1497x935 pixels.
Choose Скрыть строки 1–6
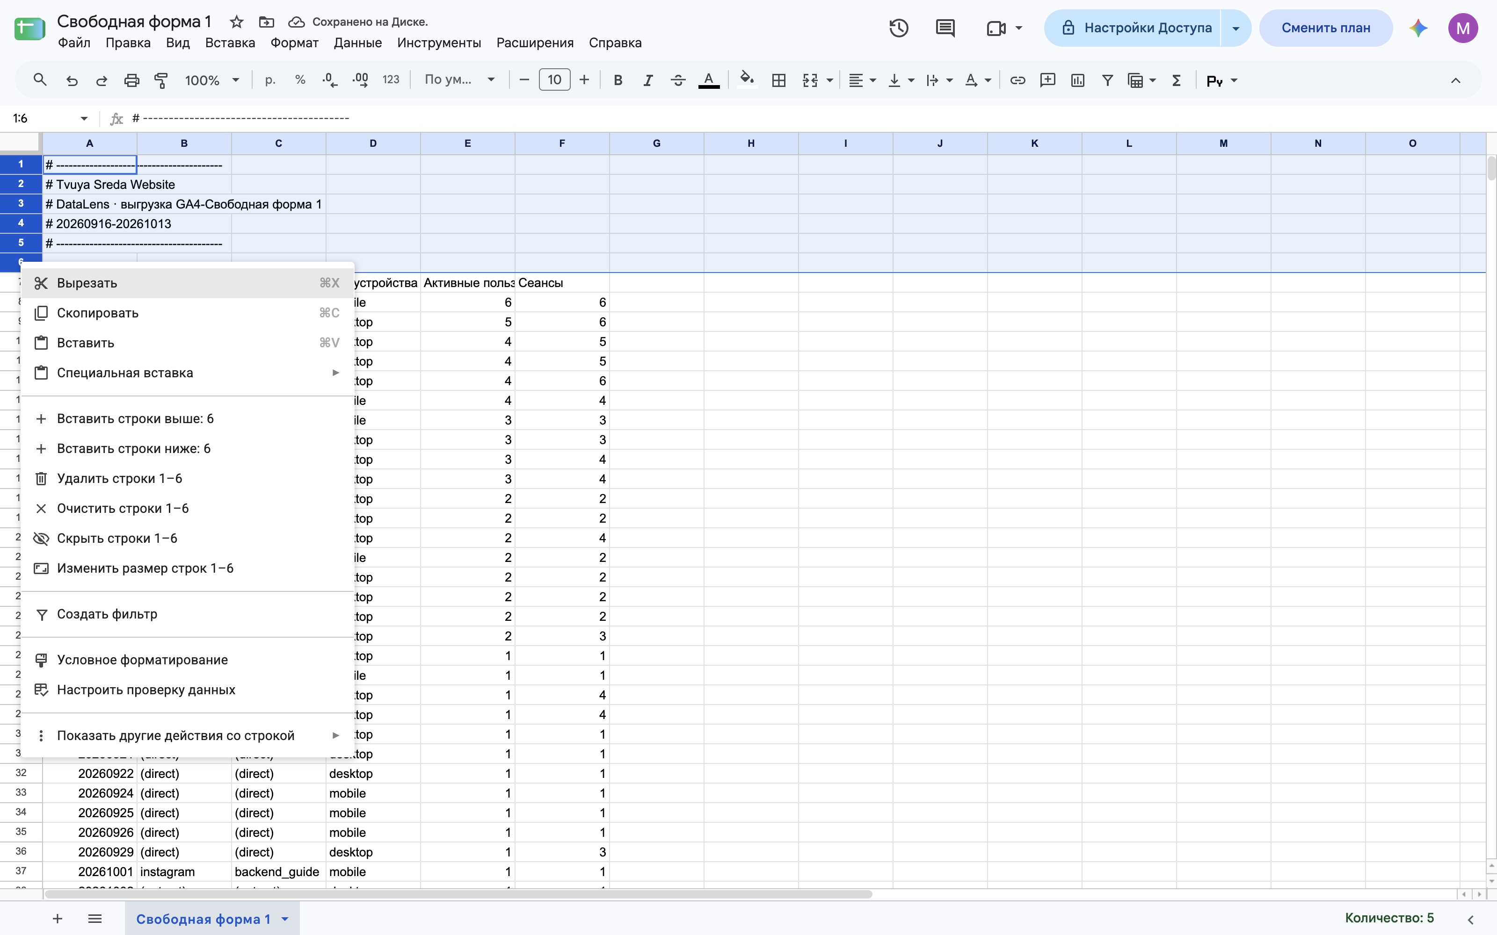[x=188, y=539]
